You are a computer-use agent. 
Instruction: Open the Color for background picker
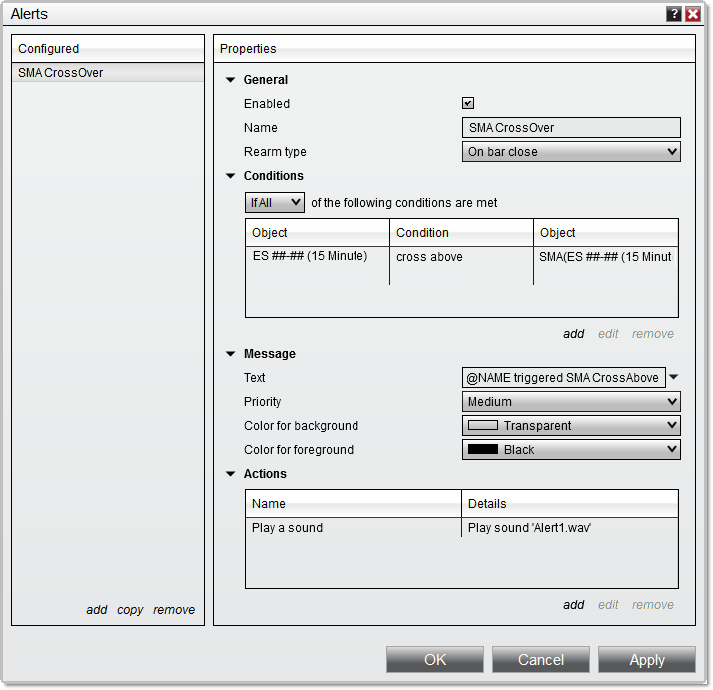click(x=571, y=426)
